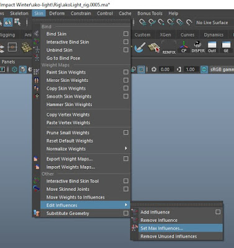The image size is (234, 248).
Task: Open Bind Skin option box
Action: click(126, 33)
